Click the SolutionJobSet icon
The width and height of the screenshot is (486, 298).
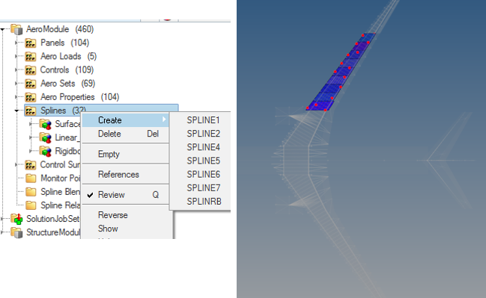(16, 219)
